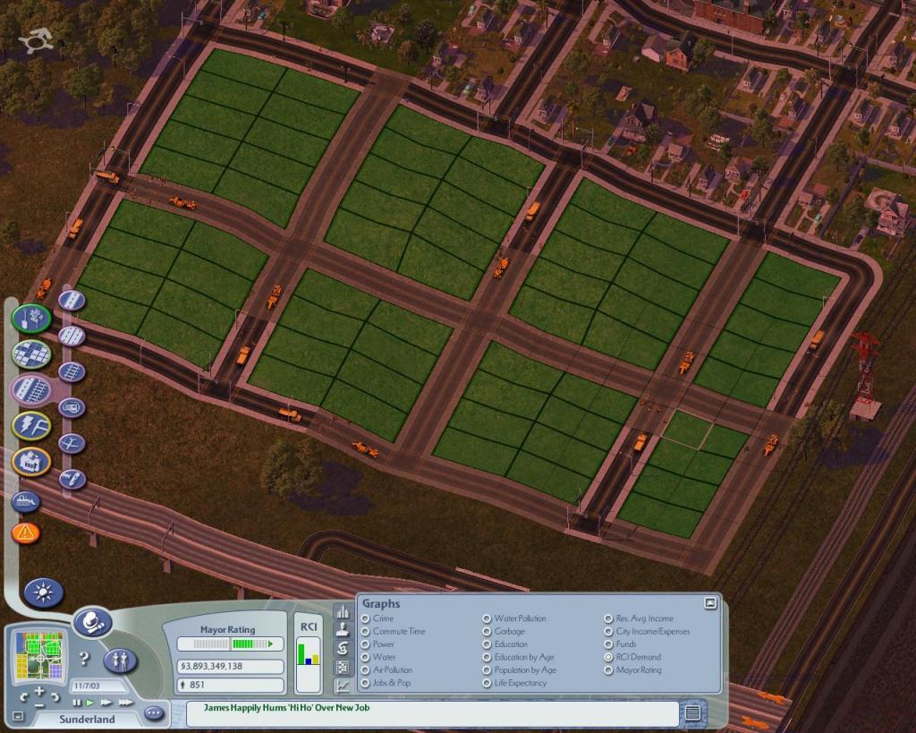Image resolution: width=916 pixels, height=733 pixels.
Task: Pause the simulation
Action: (77, 702)
